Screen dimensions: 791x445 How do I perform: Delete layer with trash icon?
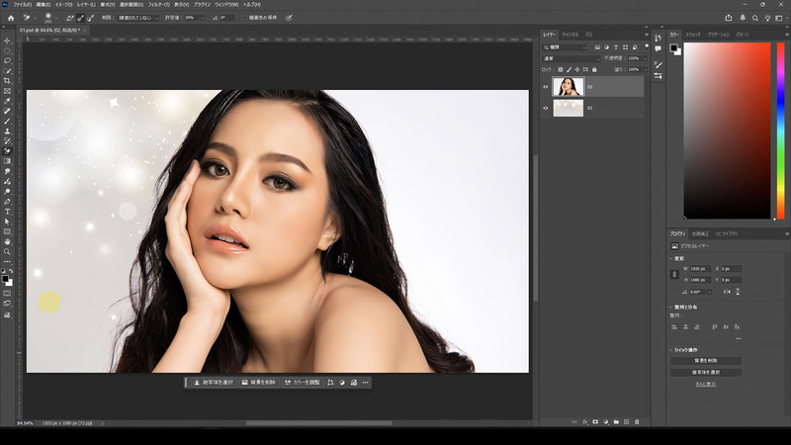[x=637, y=422]
